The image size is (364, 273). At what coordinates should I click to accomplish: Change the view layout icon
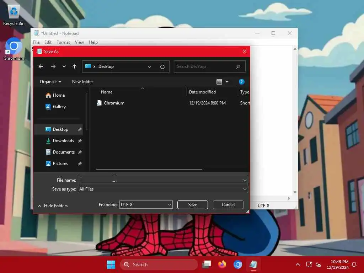[219, 82]
